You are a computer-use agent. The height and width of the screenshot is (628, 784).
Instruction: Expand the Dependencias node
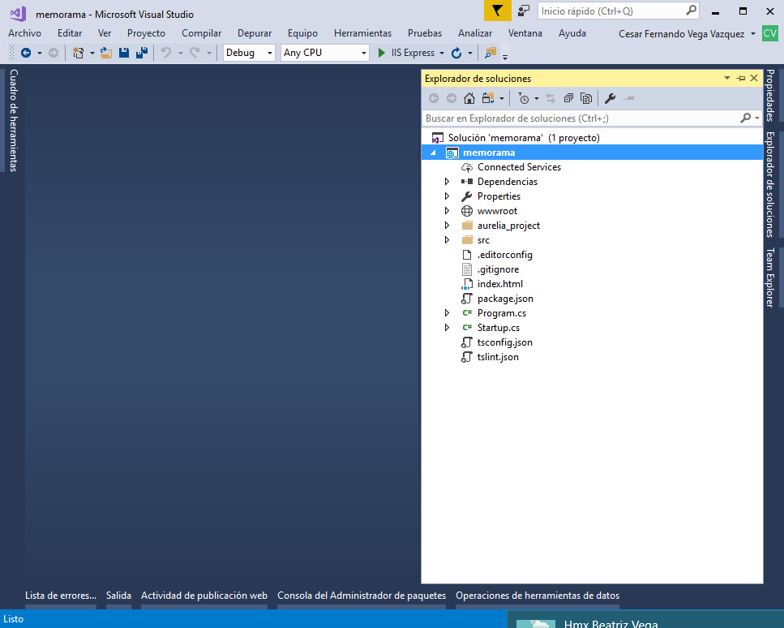tap(447, 182)
